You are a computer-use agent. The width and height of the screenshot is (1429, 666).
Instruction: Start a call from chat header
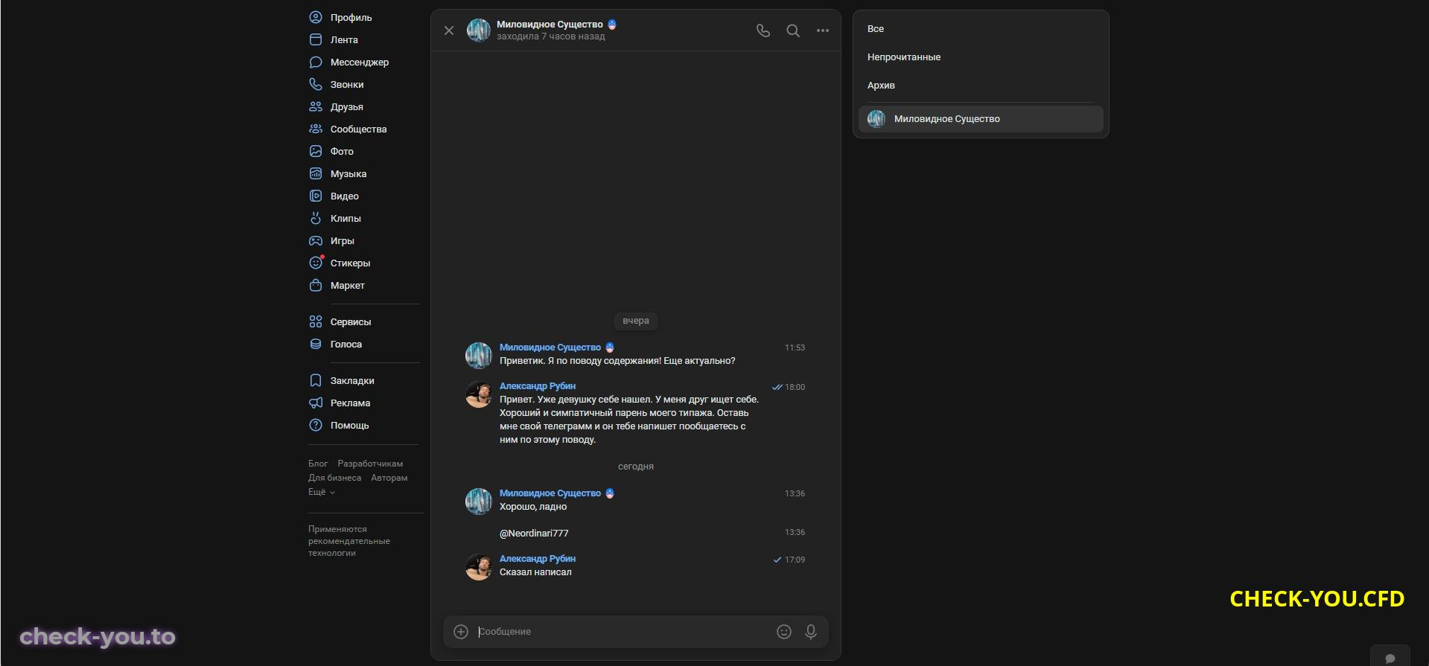[x=763, y=31]
